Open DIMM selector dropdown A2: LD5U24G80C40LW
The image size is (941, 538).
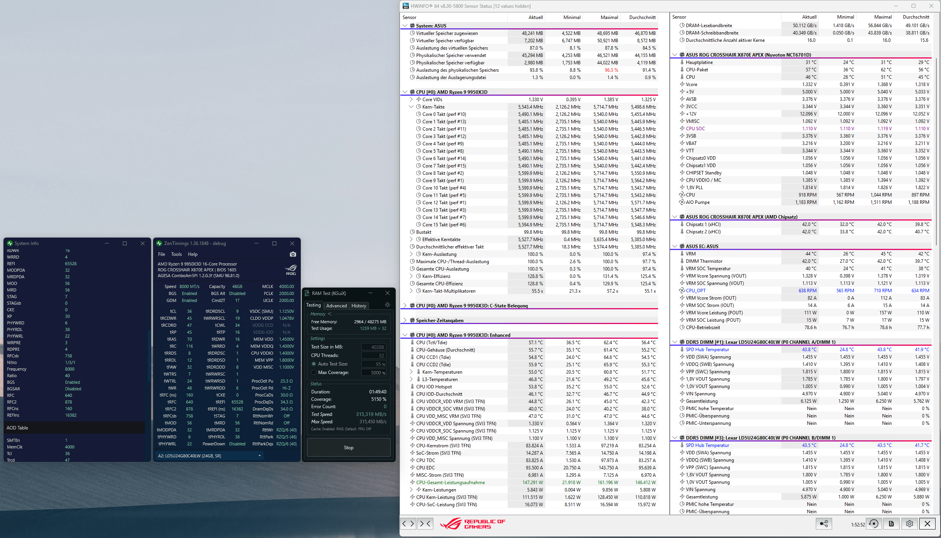[209, 456]
